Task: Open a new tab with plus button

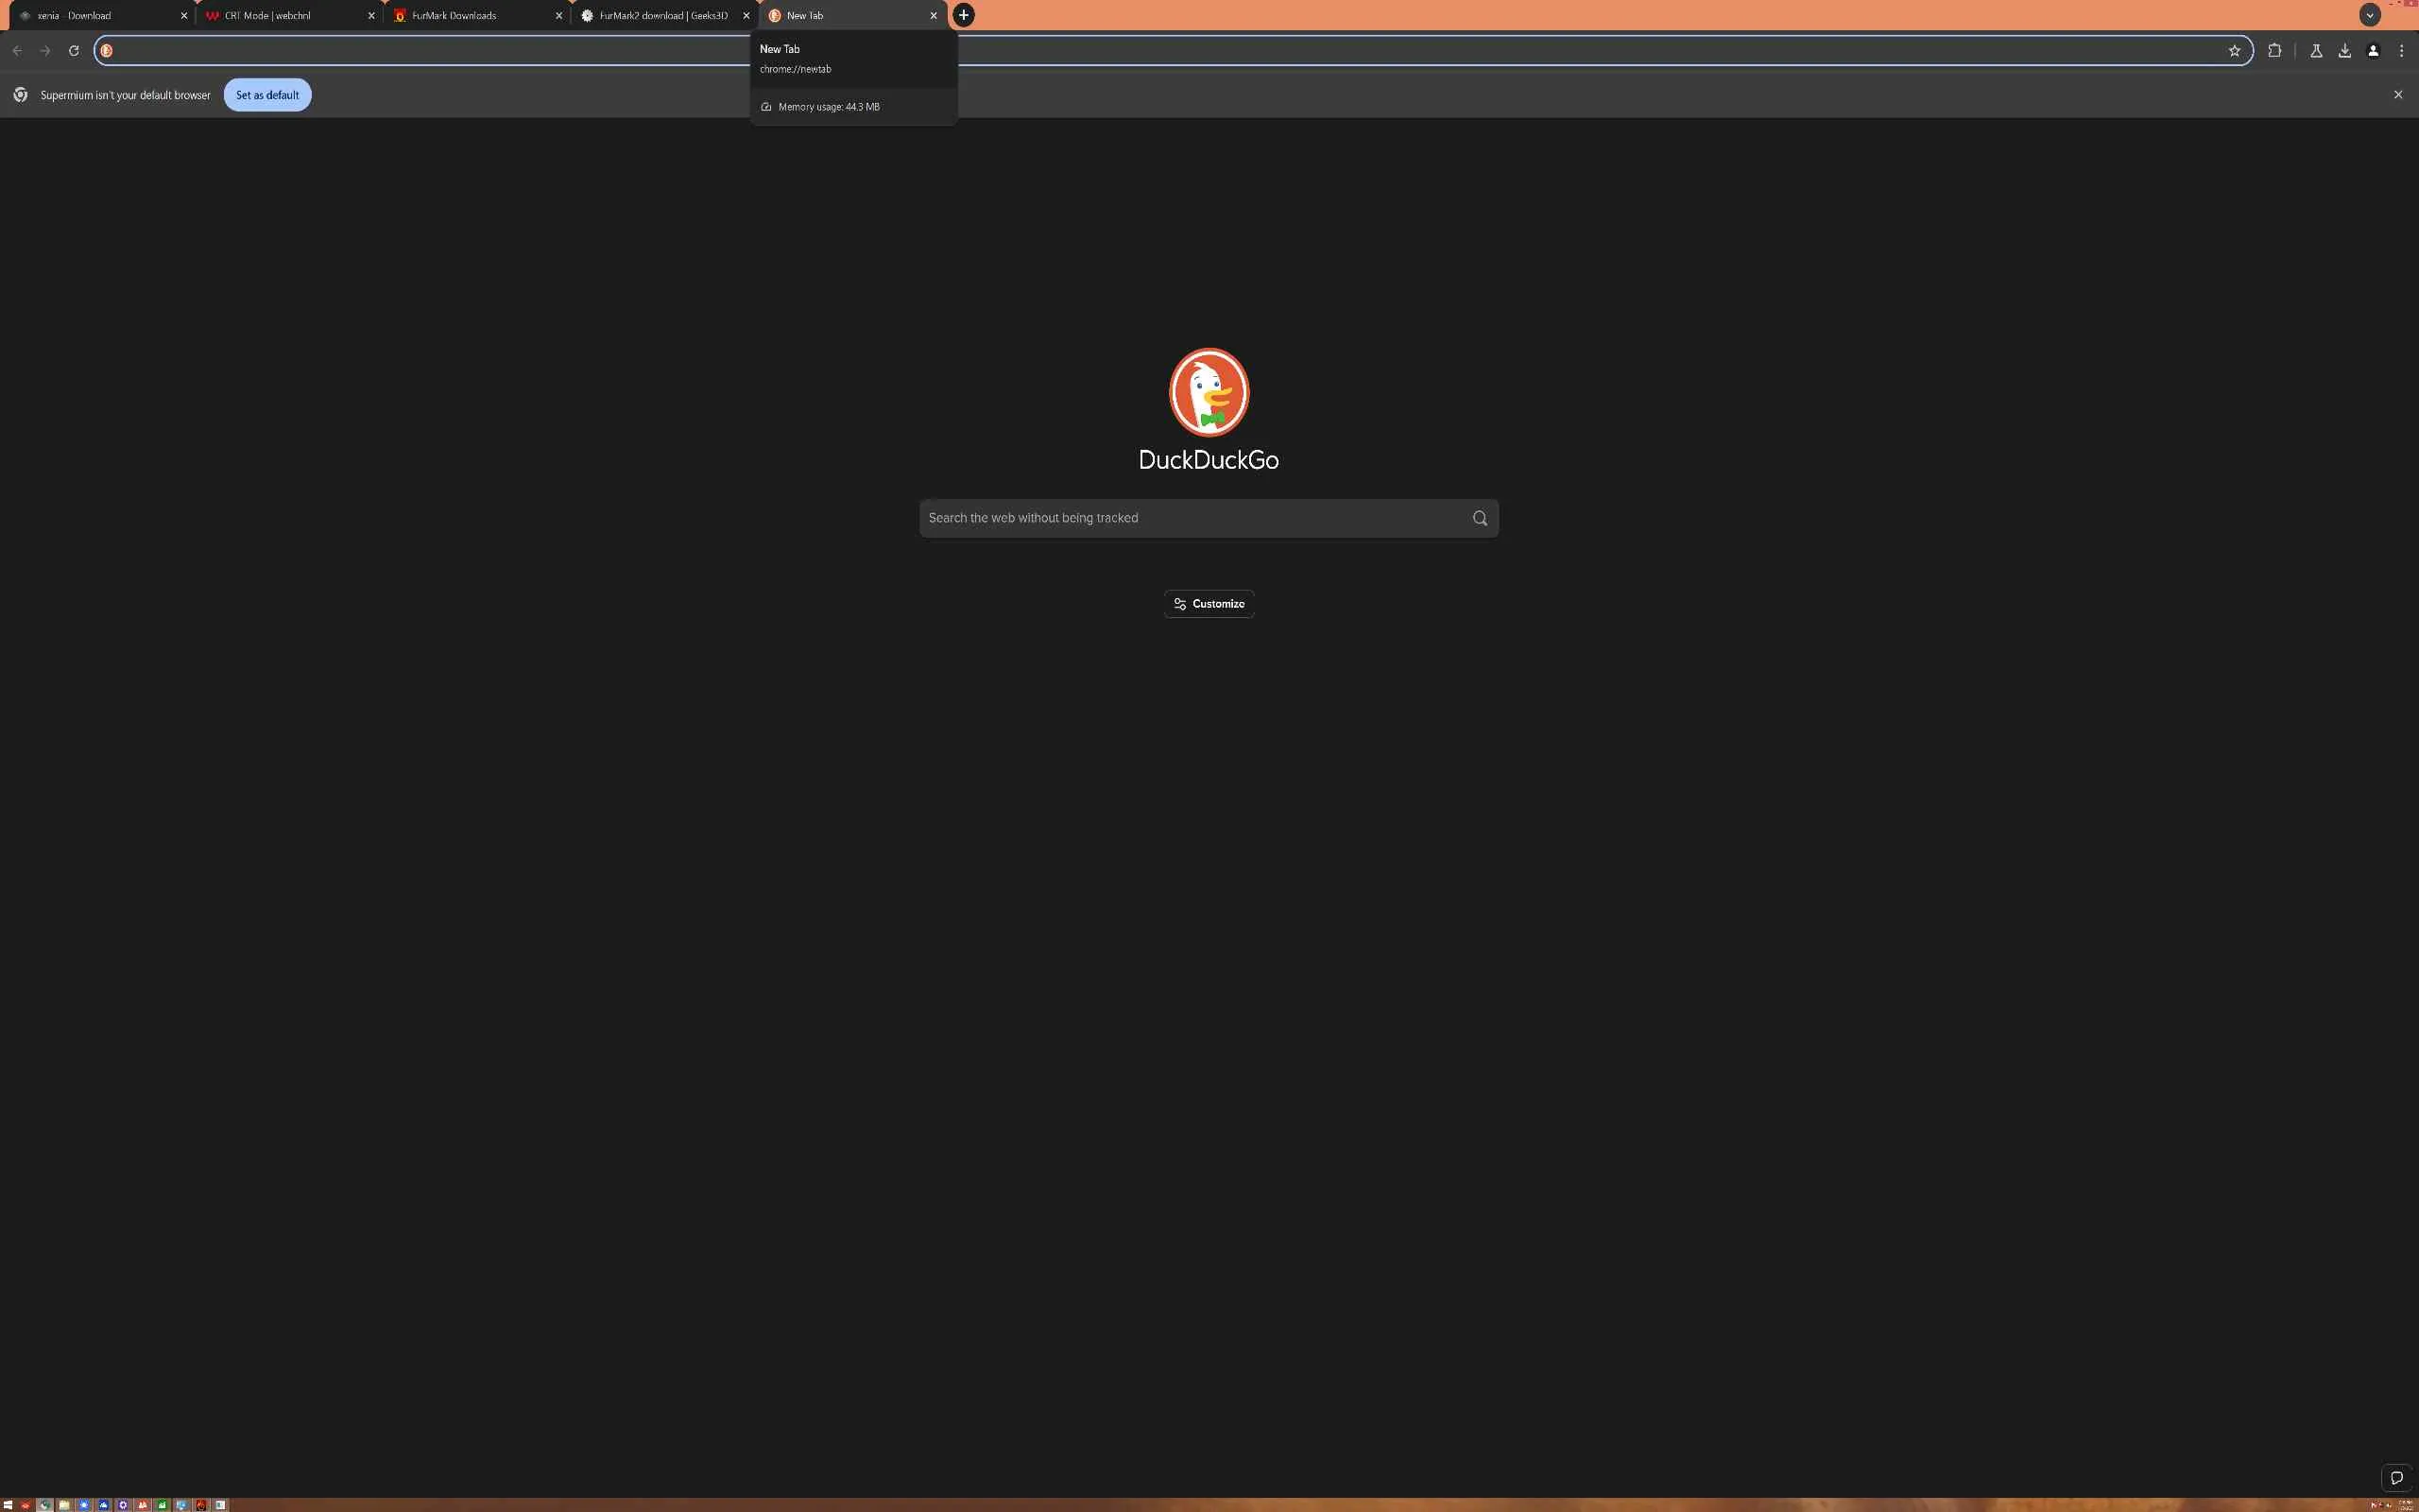Action: pos(964,15)
